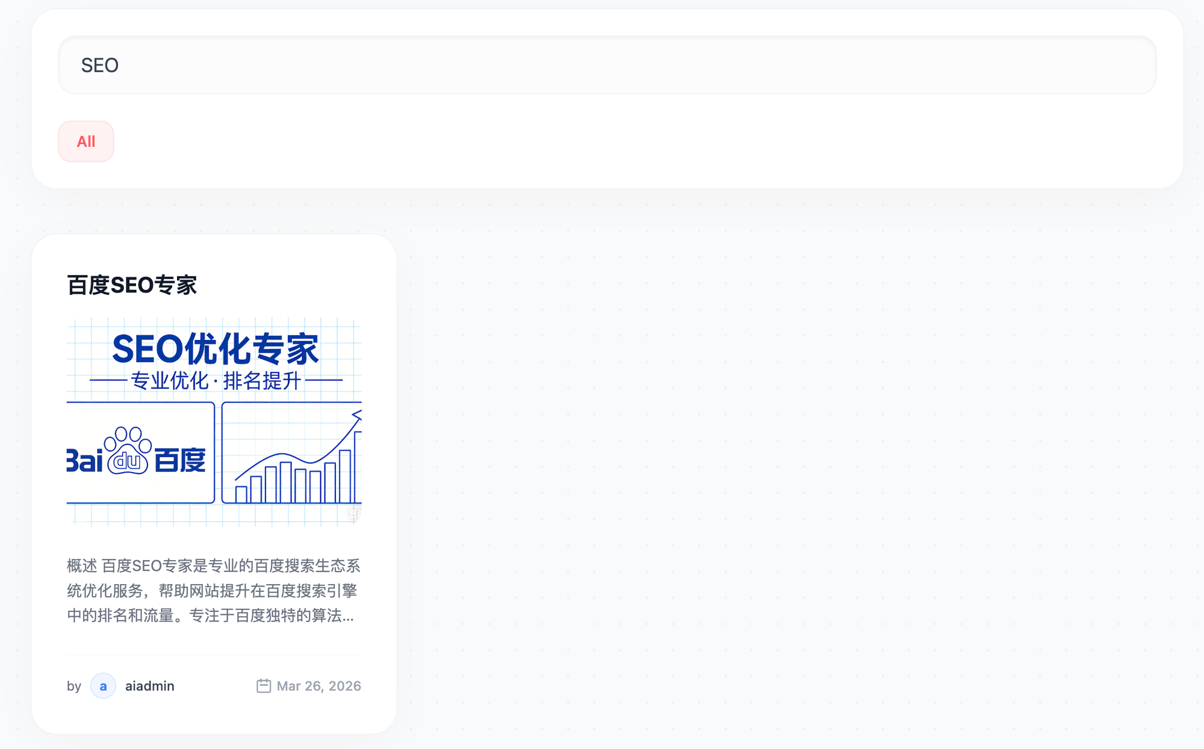
Task: Click the article excerpt starting with 概述
Action: point(214,590)
